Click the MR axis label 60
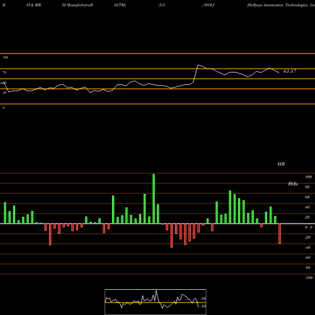The width and height of the screenshot is (315, 315). (307, 197)
